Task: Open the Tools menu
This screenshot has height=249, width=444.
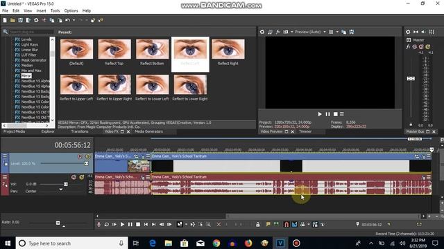Action: pyautogui.click(x=55, y=11)
